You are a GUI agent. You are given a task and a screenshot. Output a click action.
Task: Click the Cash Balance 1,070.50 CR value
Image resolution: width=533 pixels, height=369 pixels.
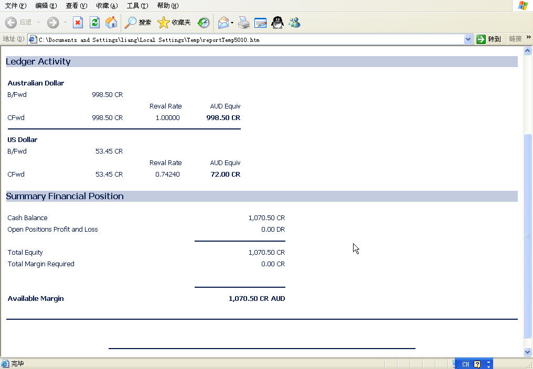pyautogui.click(x=266, y=218)
